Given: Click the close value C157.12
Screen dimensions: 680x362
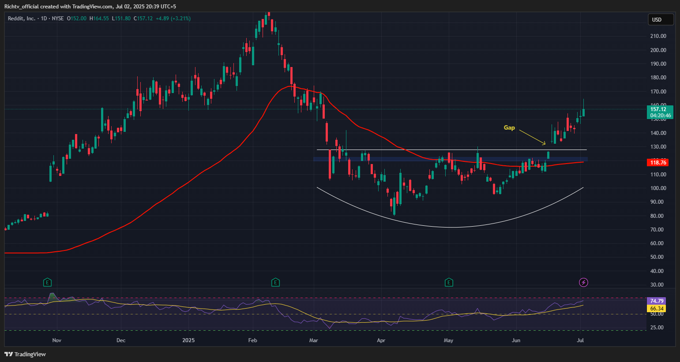Looking at the screenshot, I should [x=143, y=19].
